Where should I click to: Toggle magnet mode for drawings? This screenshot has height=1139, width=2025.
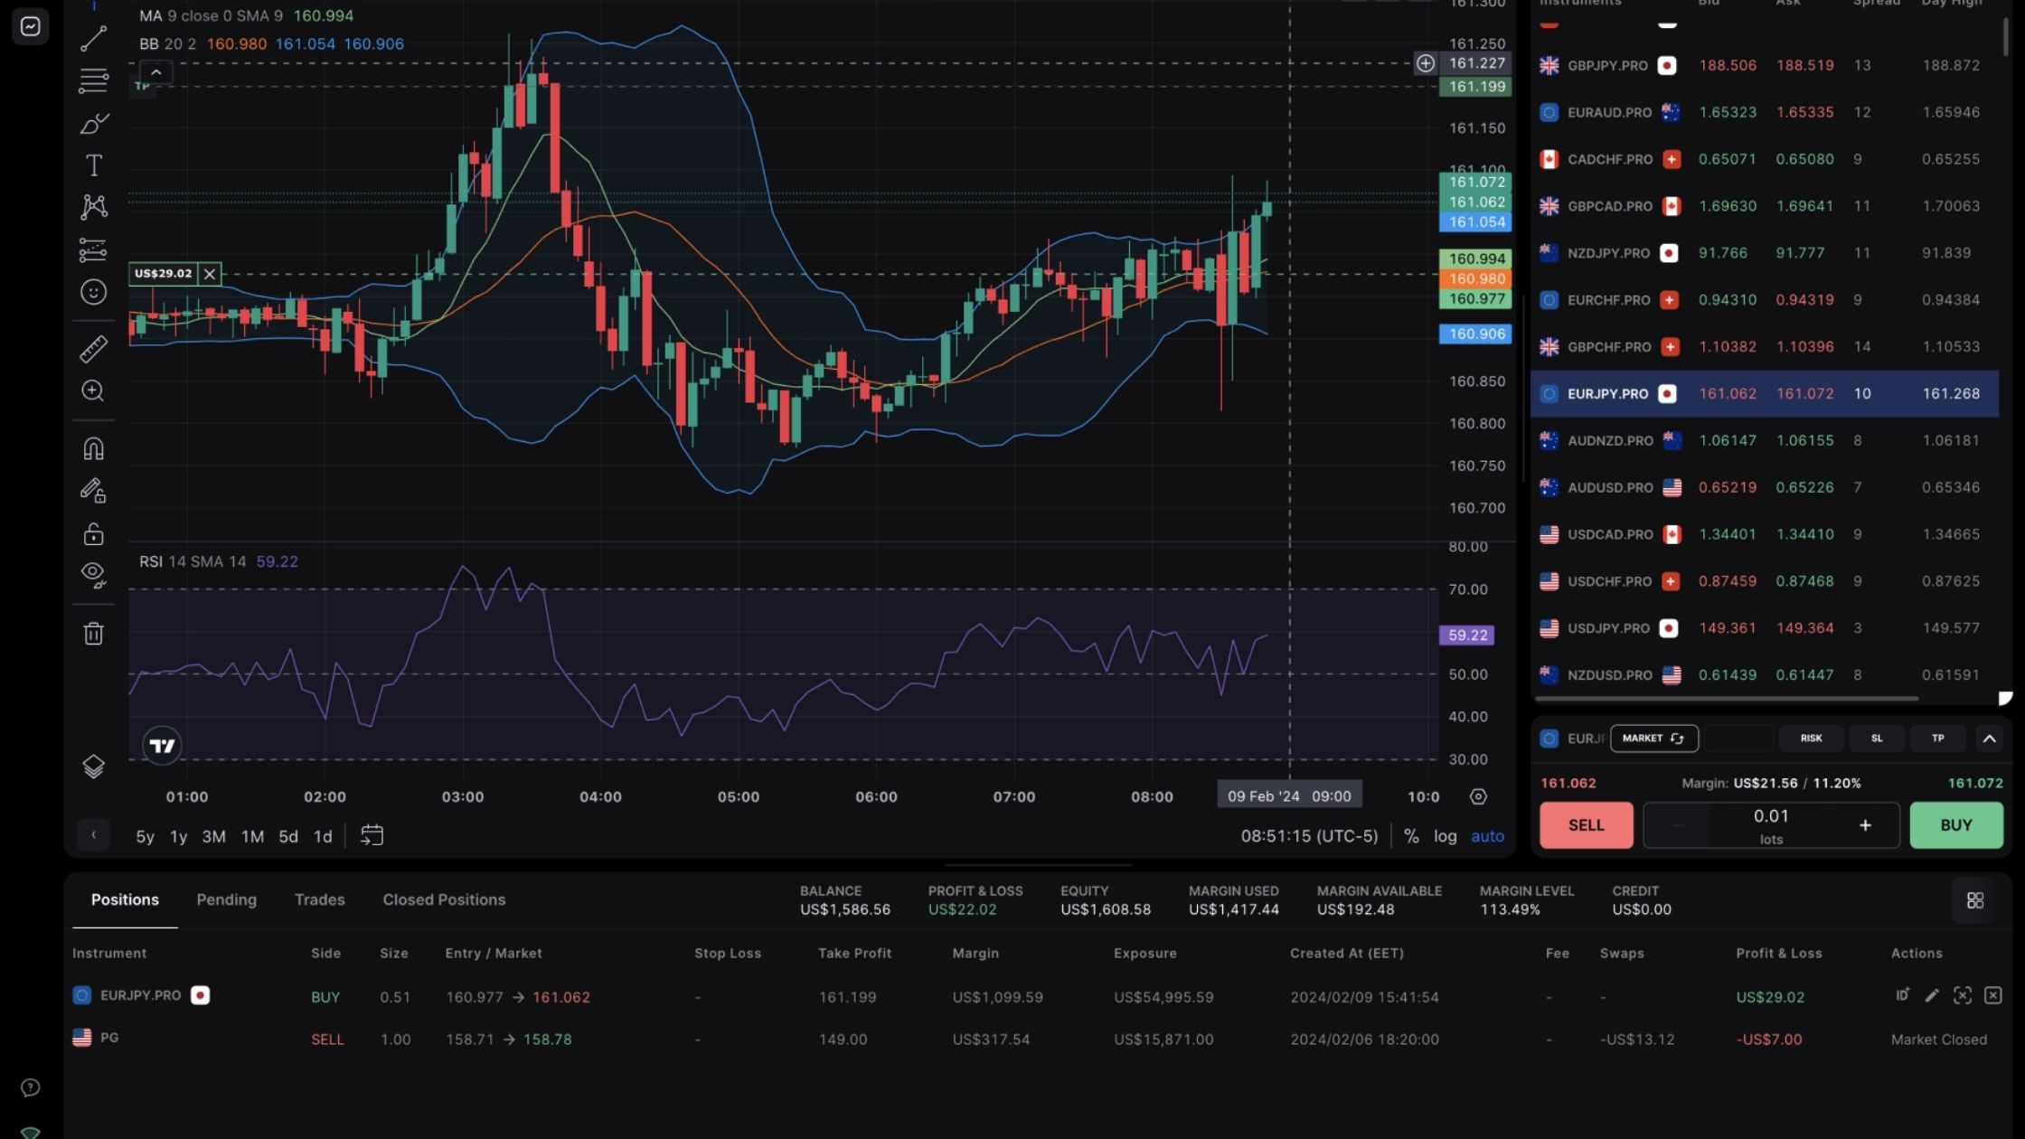(x=93, y=448)
